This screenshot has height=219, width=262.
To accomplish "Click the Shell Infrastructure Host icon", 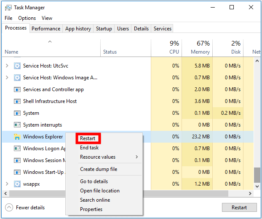I will pyautogui.click(x=17, y=101).
